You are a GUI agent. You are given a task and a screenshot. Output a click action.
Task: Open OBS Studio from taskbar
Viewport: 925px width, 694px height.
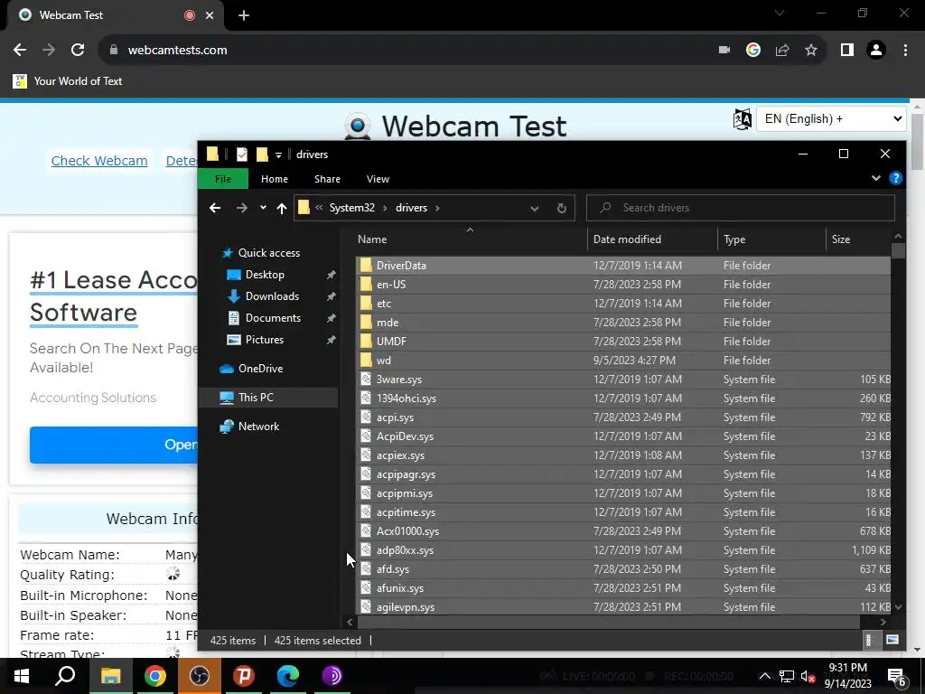tap(199, 676)
